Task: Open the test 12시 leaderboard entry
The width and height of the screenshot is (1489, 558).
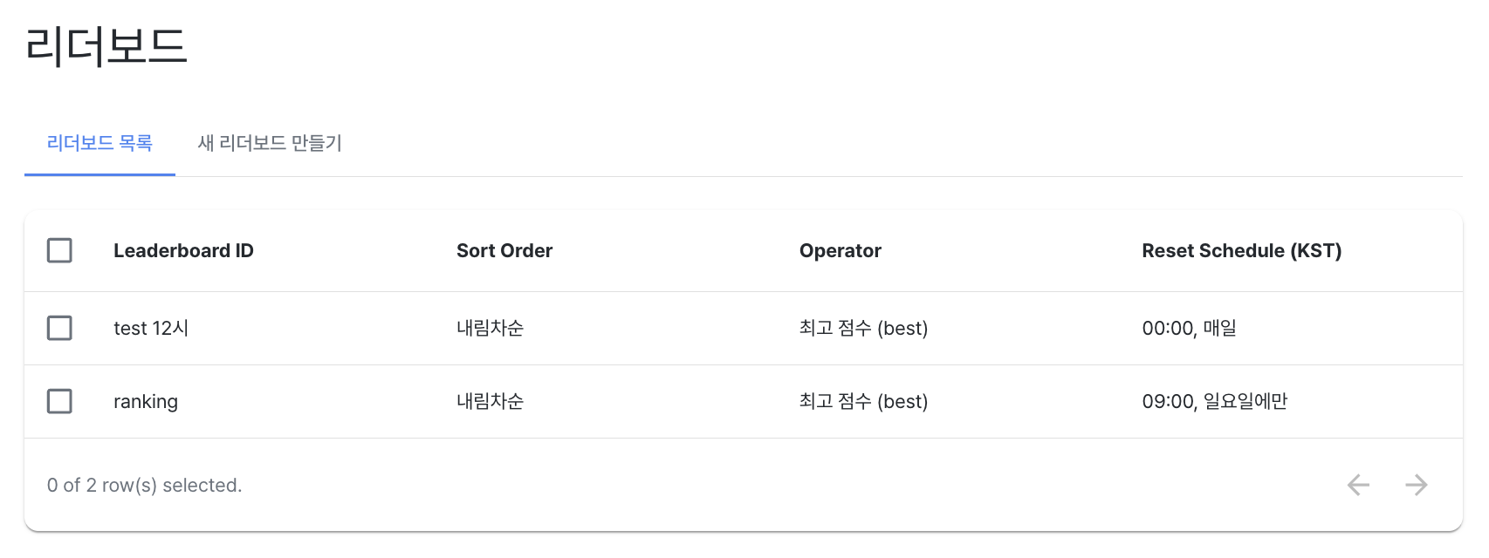Action: pyautogui.click(x=151, y=328)
